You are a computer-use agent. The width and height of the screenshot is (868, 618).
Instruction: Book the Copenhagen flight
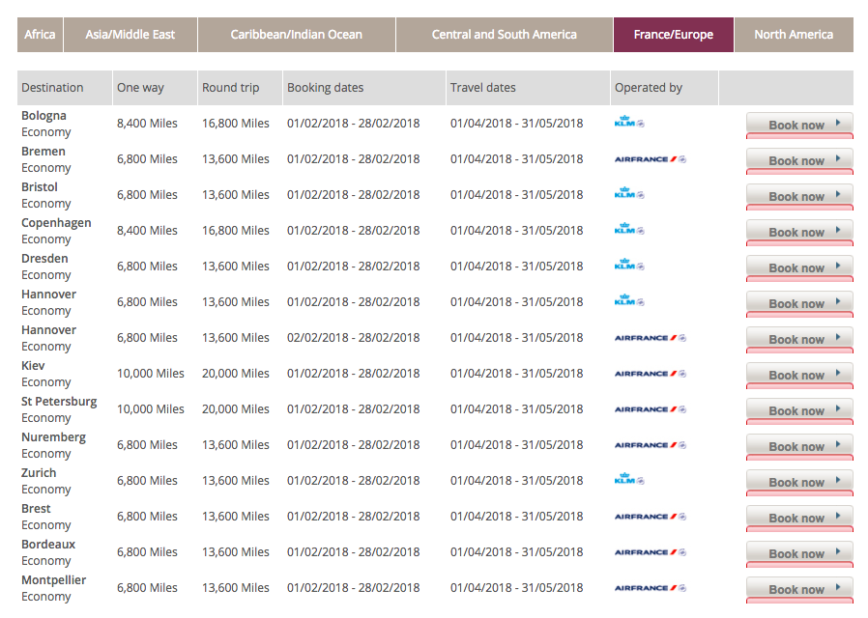799,232
